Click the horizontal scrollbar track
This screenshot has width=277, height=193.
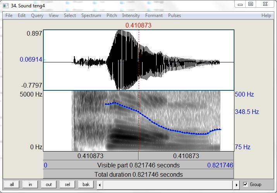(168, 185)
